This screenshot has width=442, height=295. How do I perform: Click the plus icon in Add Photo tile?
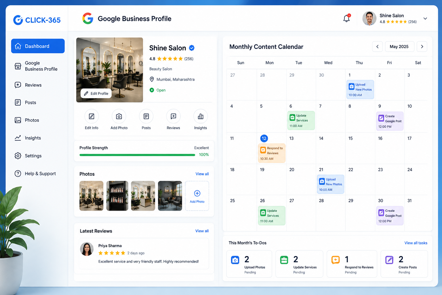tap(197, 193)
